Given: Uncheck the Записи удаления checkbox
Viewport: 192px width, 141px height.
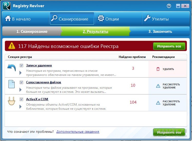Looking at the screenshot, I should coord(22,66).
